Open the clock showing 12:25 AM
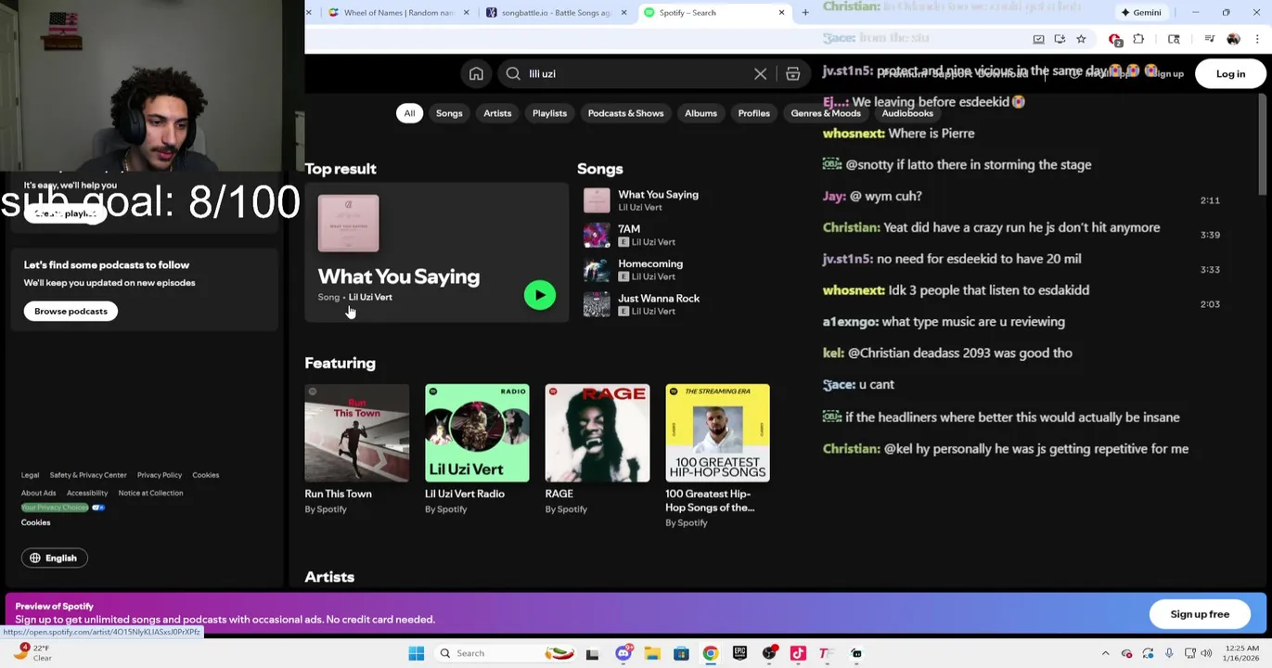The width and height of the screenshot is (1272, 668). (x=1240, y=653)
